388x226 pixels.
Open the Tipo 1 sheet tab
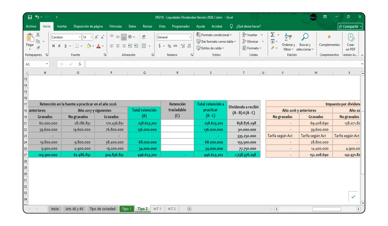[126, 209]
